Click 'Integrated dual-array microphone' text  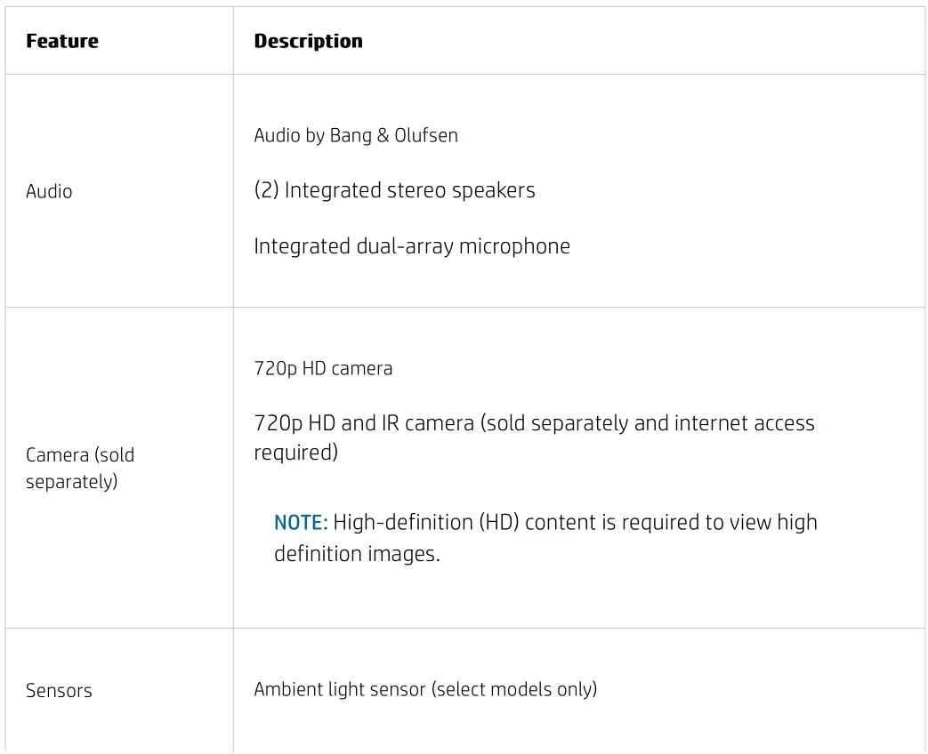411,246
